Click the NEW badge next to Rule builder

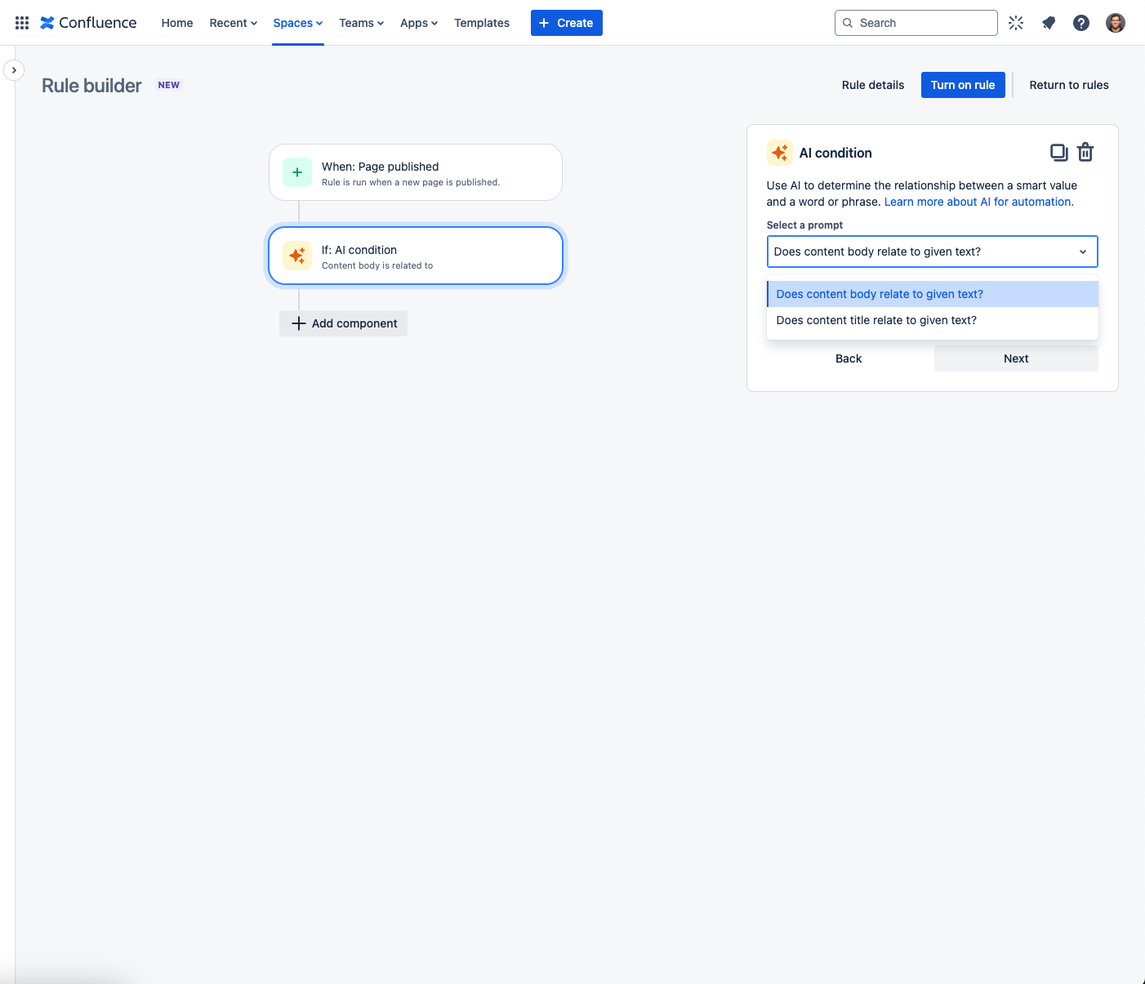169,85
